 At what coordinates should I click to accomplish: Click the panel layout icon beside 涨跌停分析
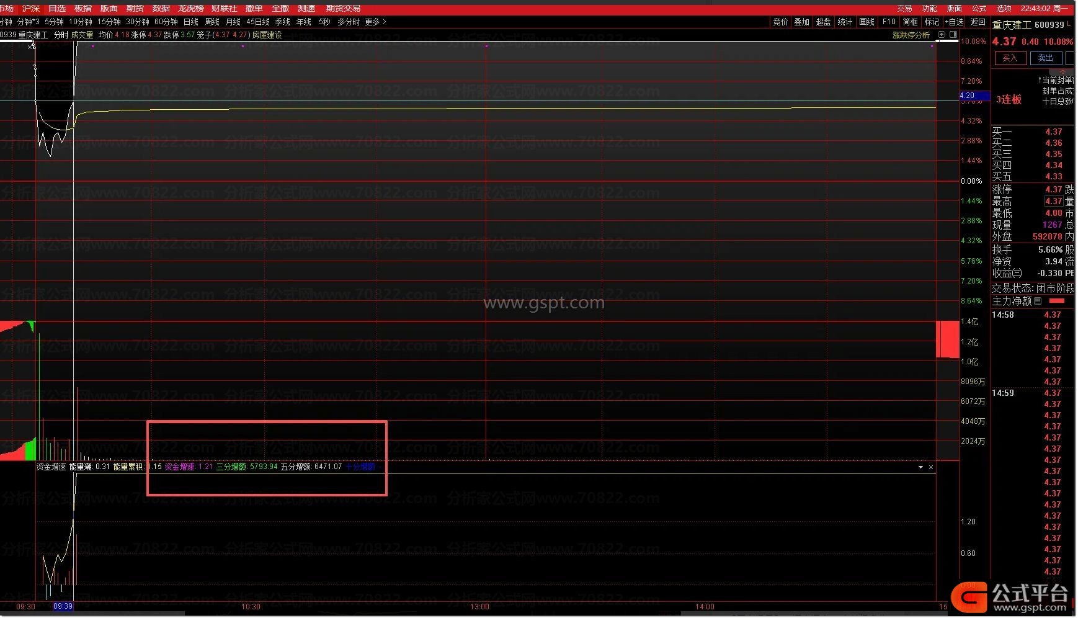click(953, 35)
